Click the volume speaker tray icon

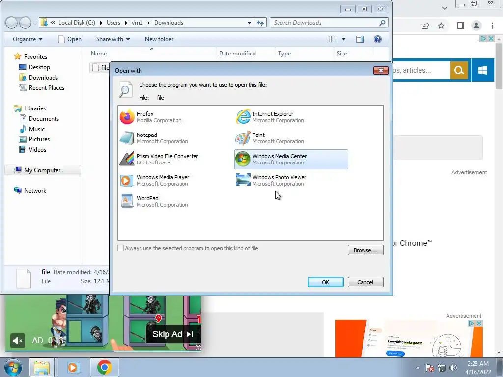pos(453,368)
